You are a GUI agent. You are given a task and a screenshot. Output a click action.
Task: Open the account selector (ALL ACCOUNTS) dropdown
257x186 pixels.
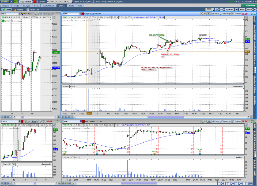pos(60,2)
